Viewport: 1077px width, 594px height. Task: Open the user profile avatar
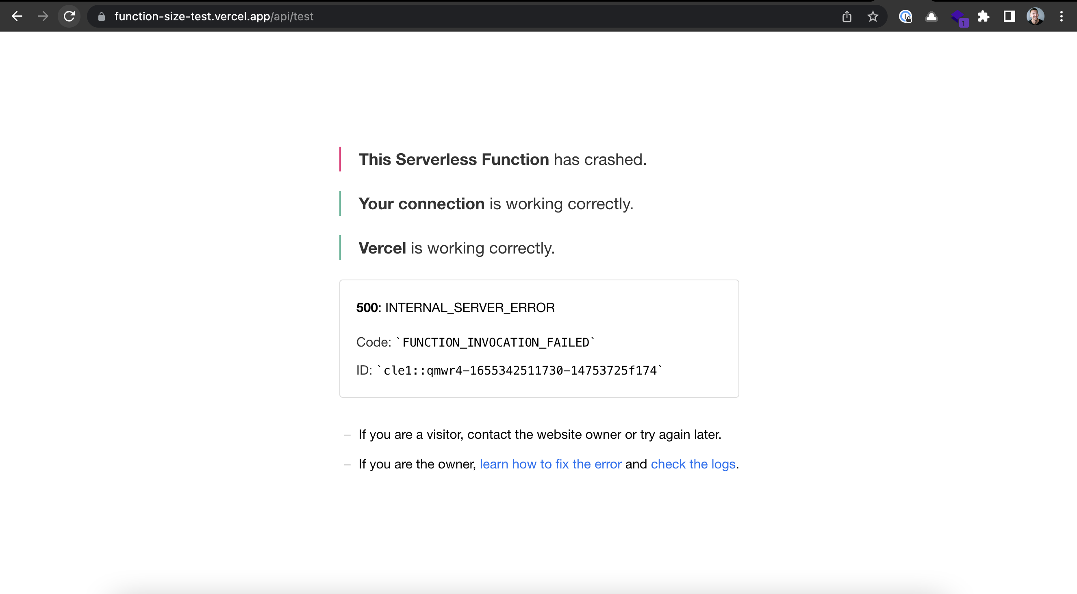coord(1035,16)
